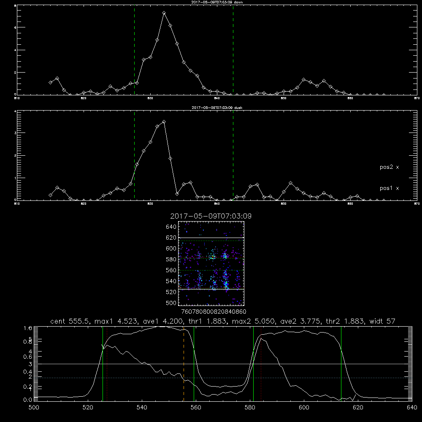Click the bottom plot x-axis label 540

142,408
